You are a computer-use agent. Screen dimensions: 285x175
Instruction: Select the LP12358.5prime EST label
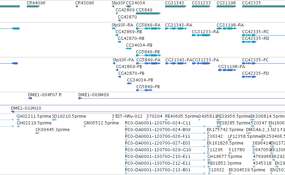[x=244, y=136]
